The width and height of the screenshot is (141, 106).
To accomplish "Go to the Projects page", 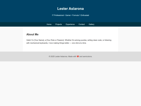I will coord(58,24).
